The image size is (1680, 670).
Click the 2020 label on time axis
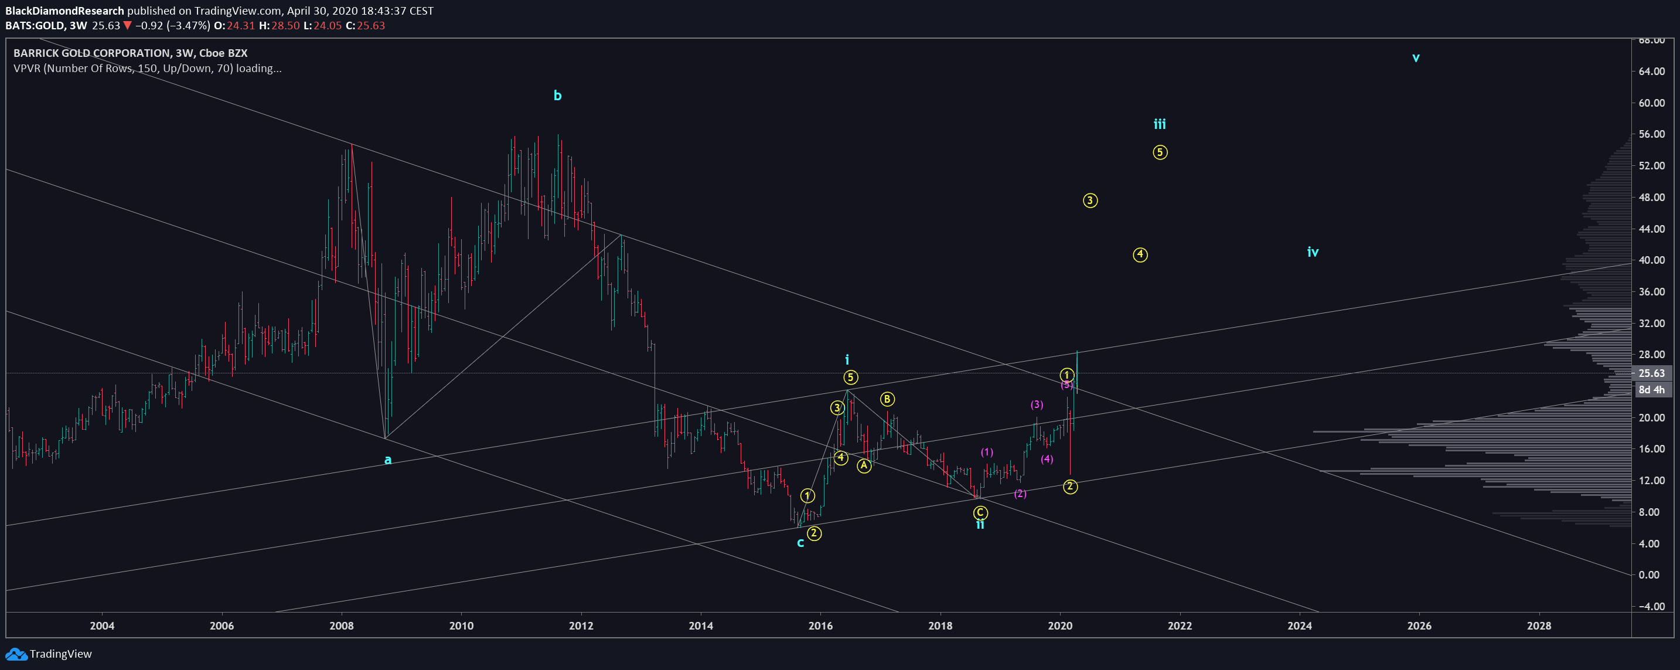coord(1060,625)
